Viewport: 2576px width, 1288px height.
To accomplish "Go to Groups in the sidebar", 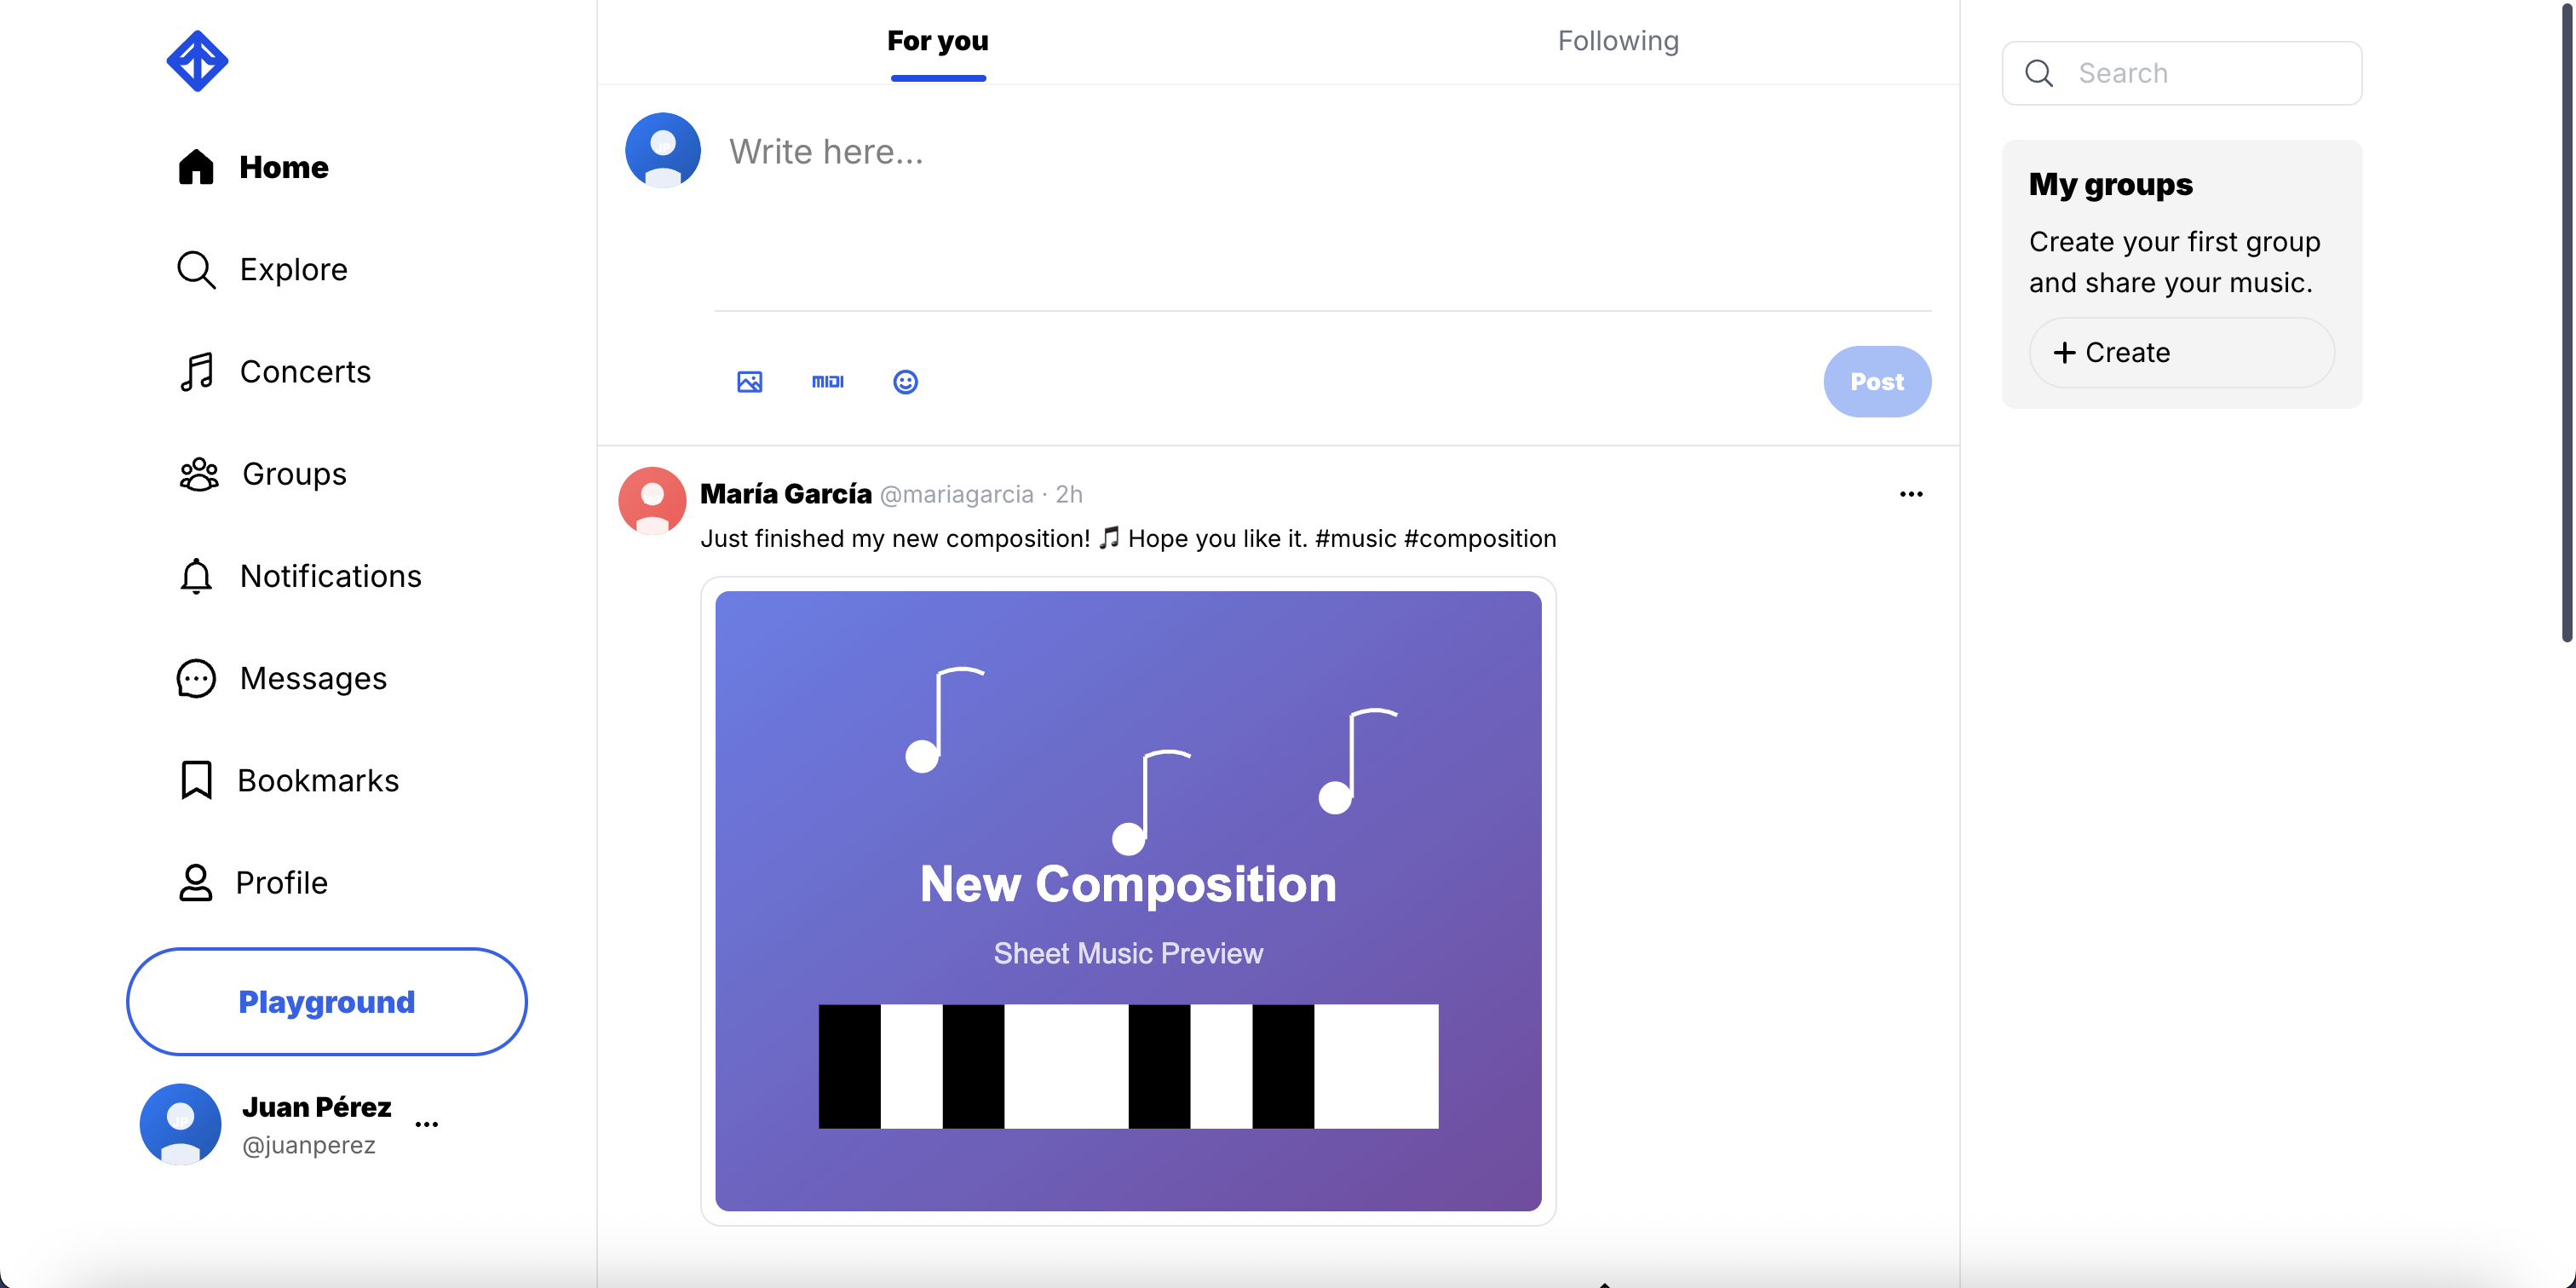I will click(x=263, y=474).
